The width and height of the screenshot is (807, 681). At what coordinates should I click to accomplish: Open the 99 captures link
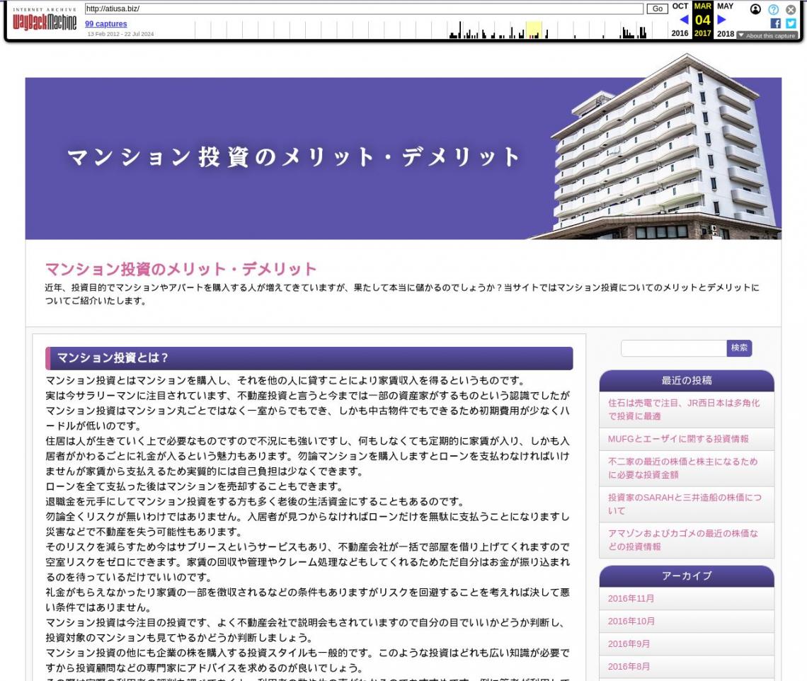(106, 24)
